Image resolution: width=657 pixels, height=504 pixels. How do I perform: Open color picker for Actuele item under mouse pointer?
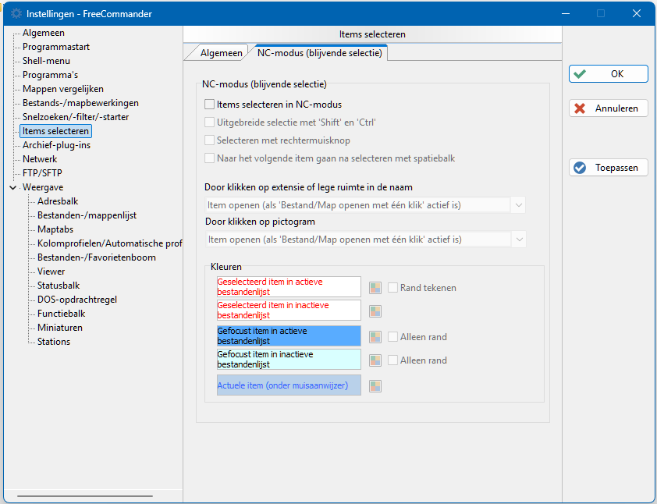[x=375, y=386]
